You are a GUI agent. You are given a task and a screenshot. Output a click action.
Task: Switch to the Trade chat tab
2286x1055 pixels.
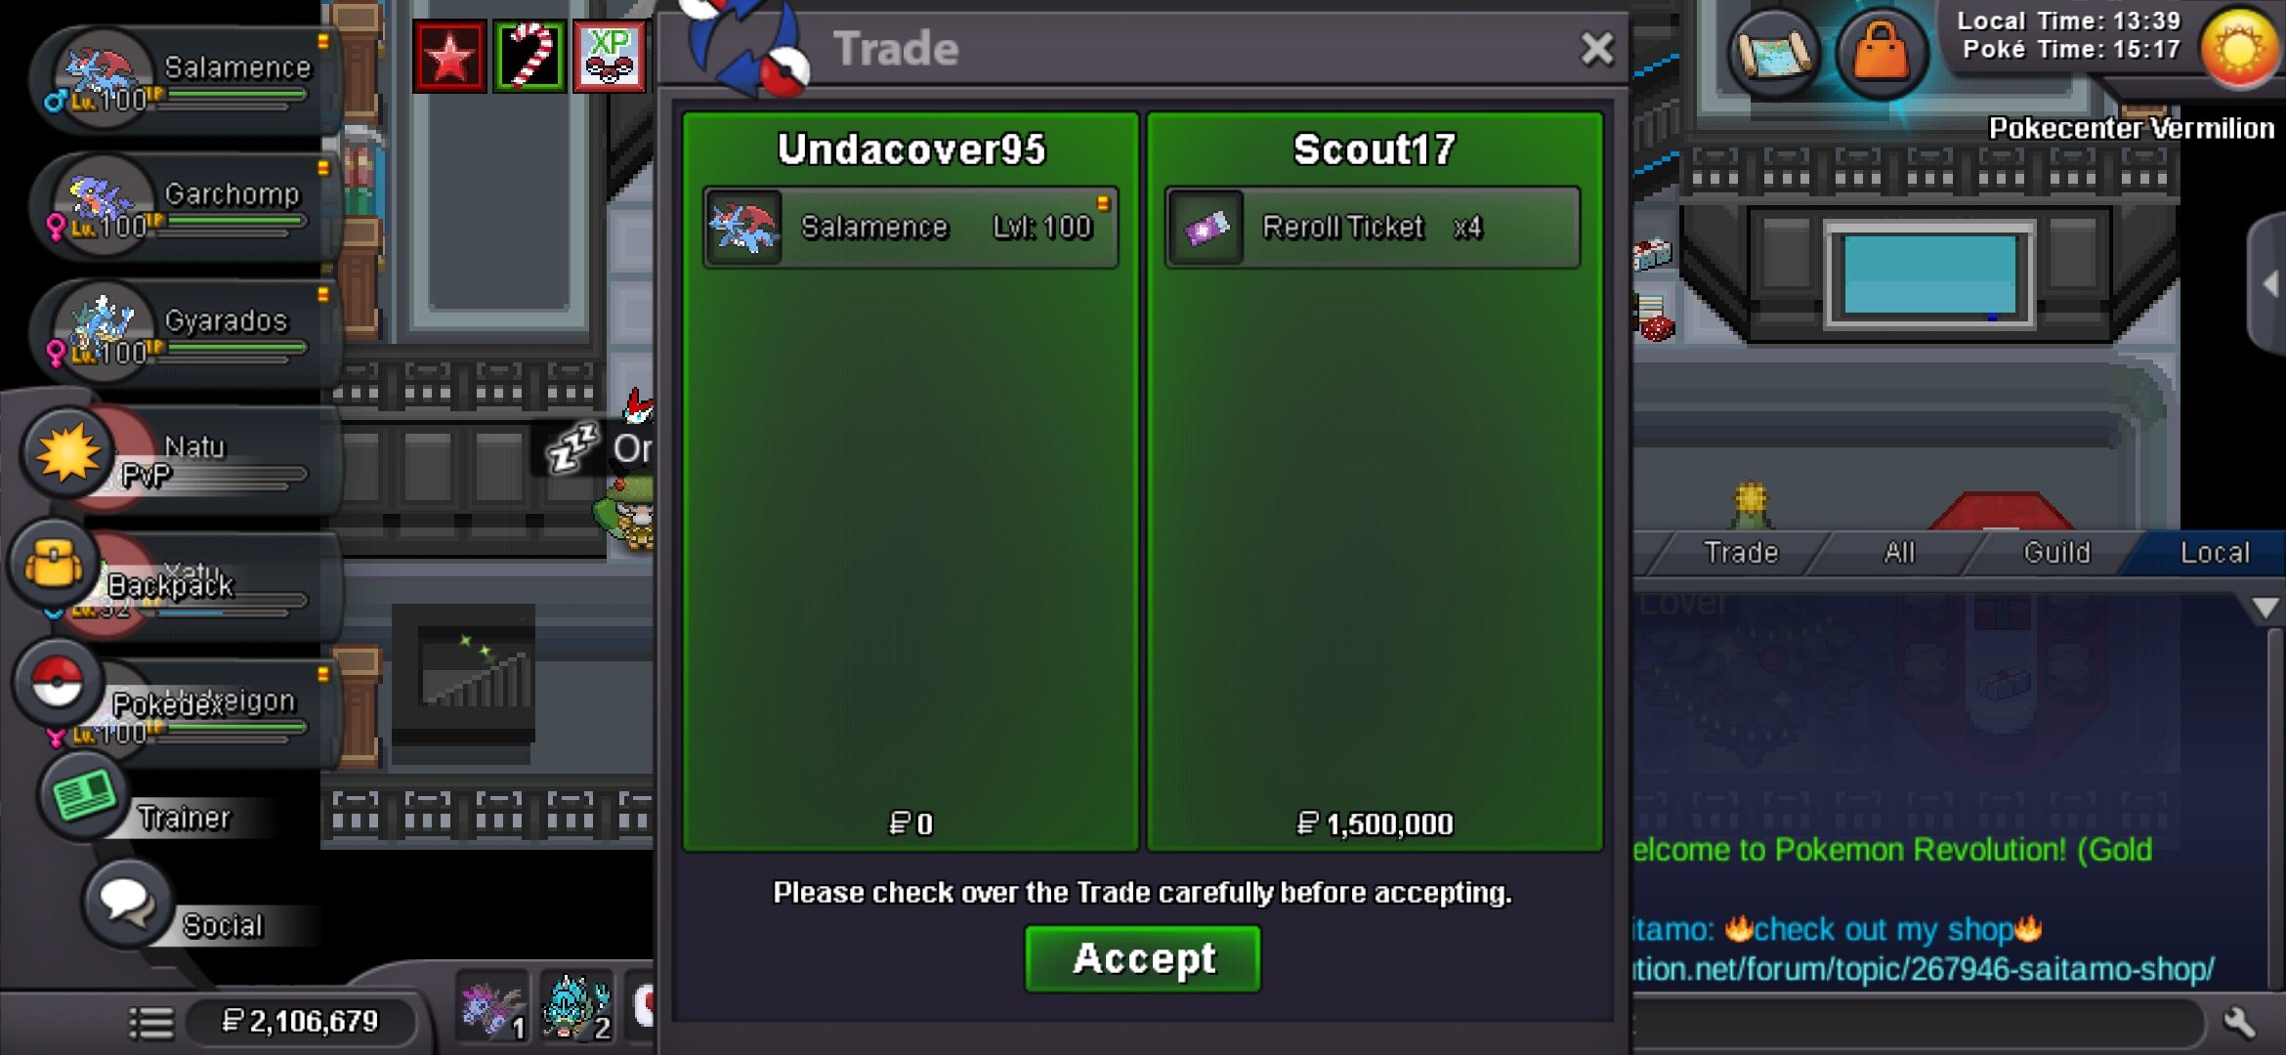tap(1741, 553)
